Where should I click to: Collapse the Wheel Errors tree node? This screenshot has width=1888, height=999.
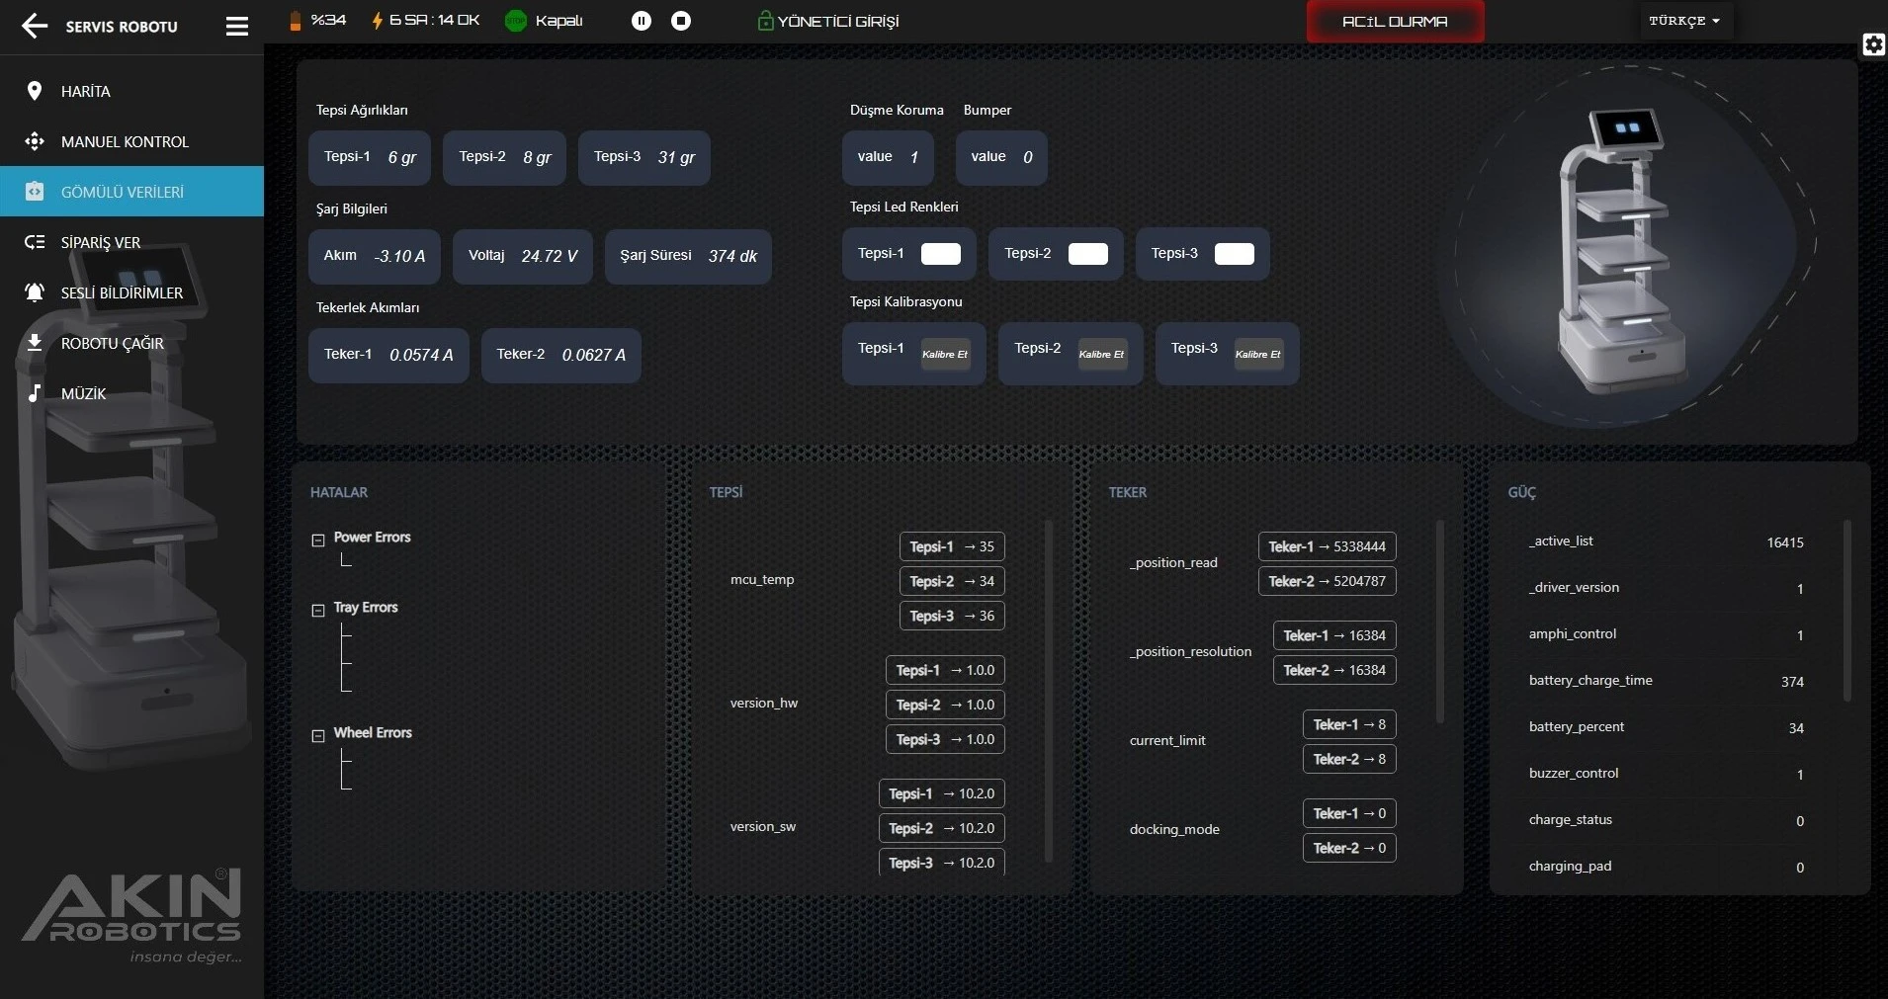point(318,735)
